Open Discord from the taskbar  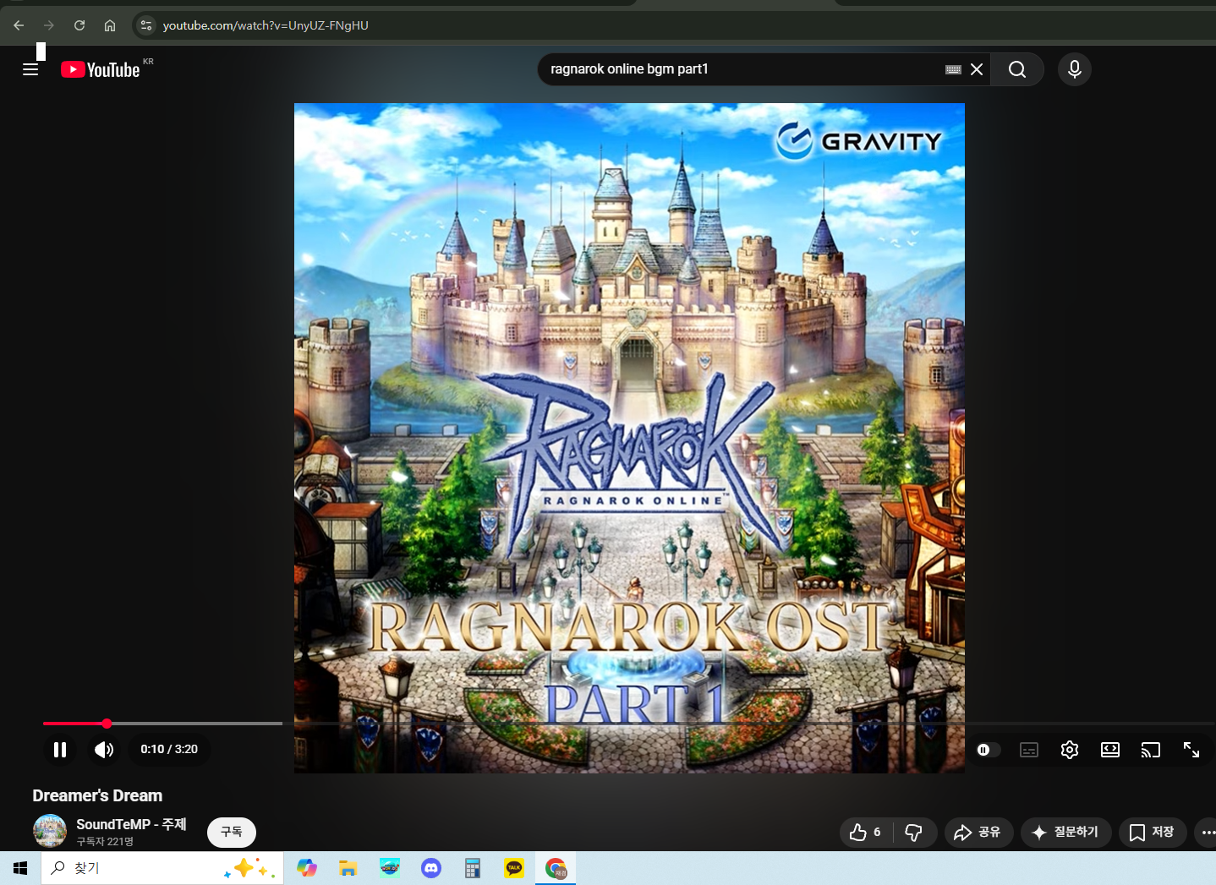(x=431, y=868)
